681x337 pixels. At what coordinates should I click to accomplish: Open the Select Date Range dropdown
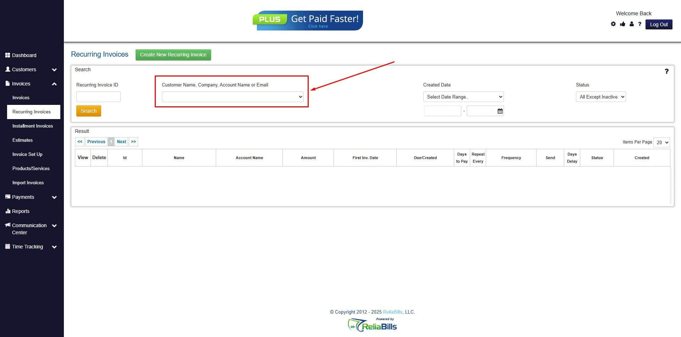tap(463, 96)
